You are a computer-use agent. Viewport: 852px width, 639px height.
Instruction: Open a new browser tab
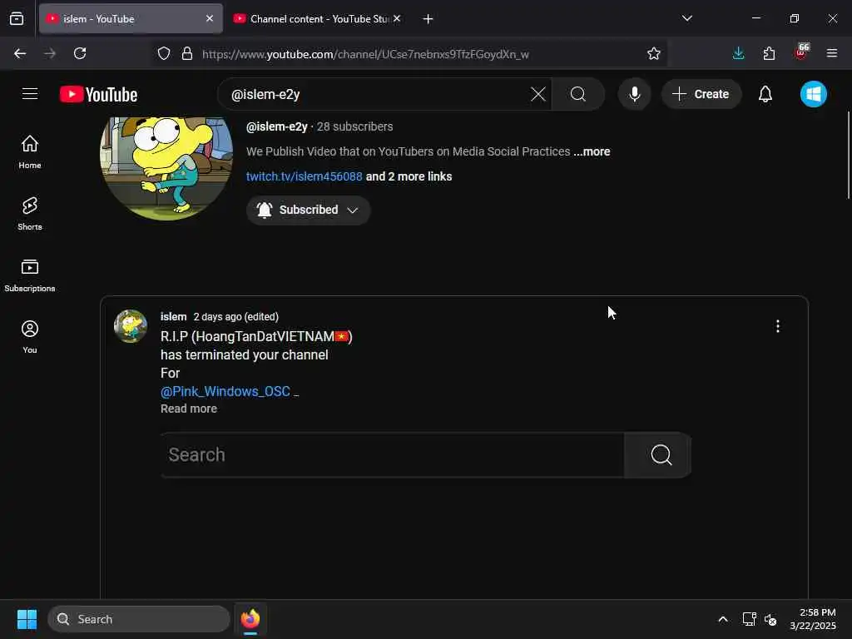[x=428, y=19]
